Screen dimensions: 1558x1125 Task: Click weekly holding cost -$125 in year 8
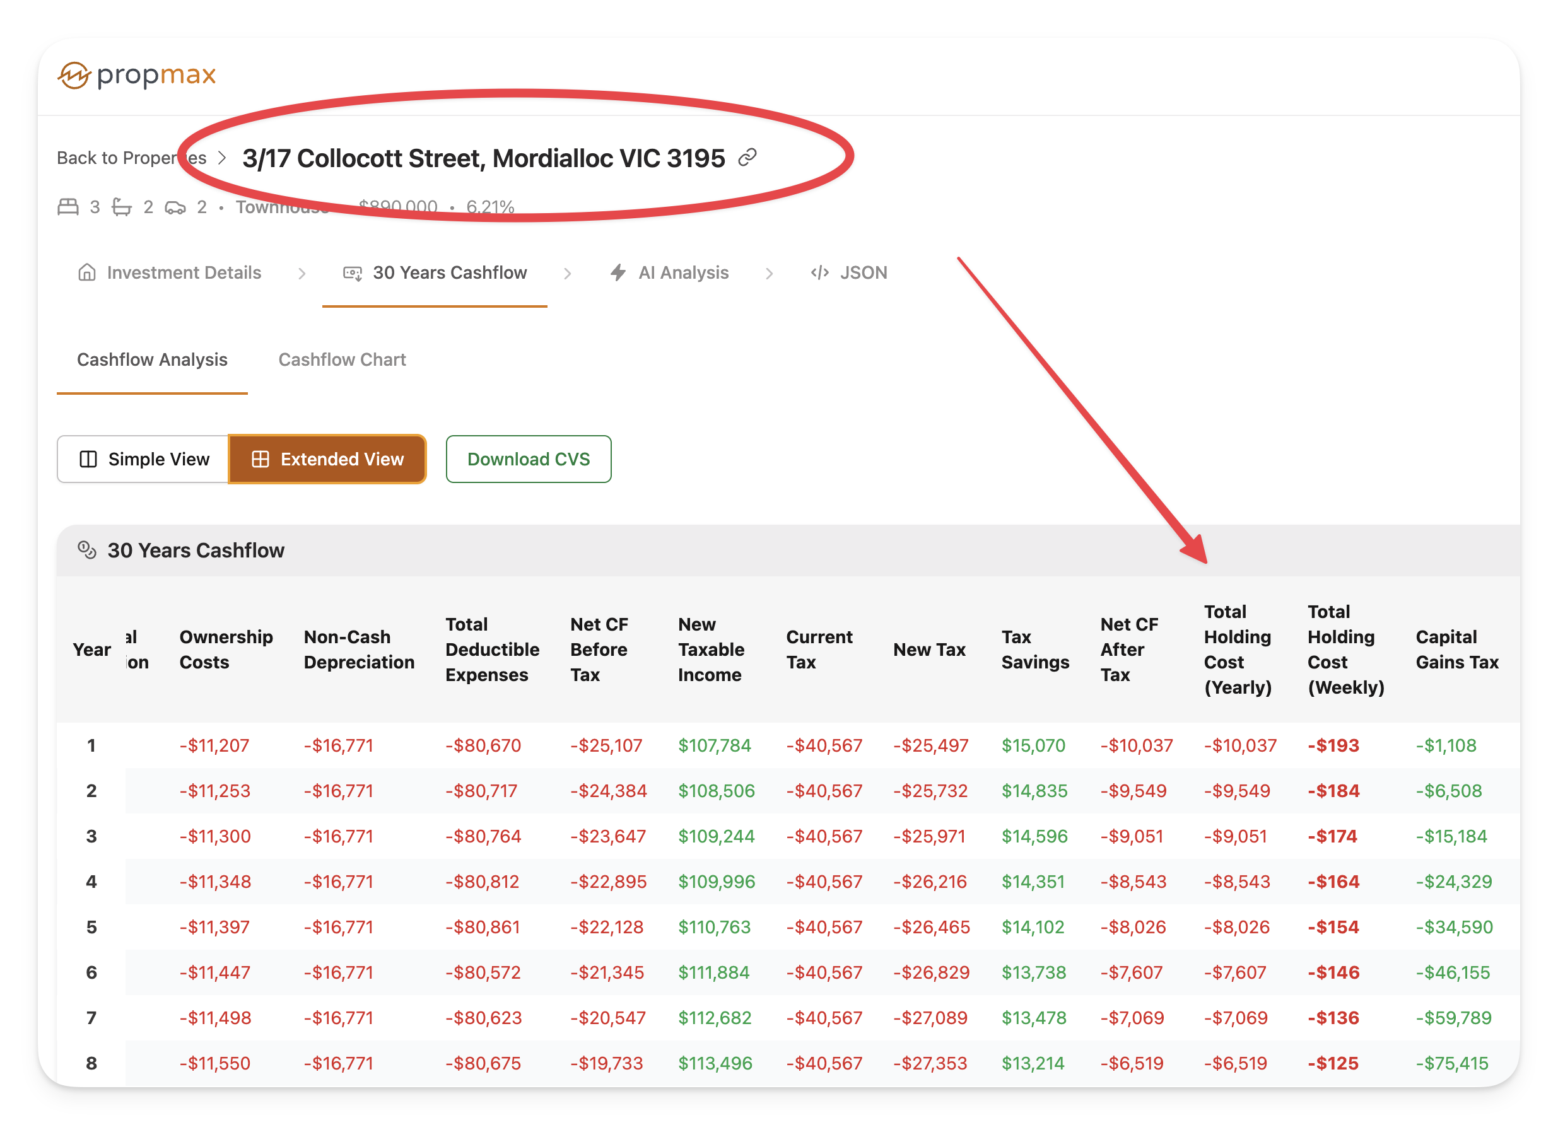tap(1333, 1063)
